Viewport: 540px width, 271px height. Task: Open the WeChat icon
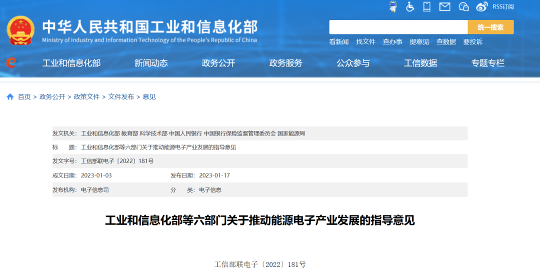click(464, 6)
